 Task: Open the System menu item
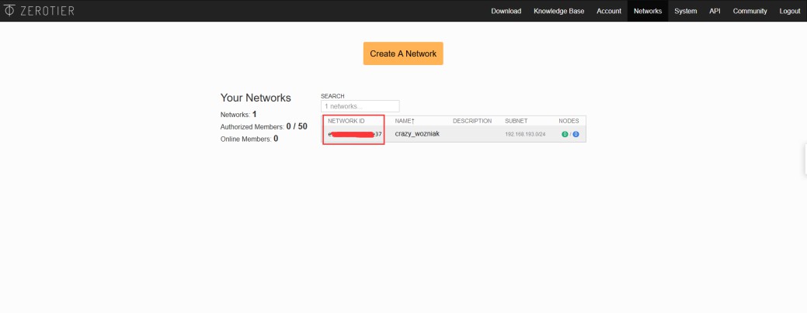686,11
